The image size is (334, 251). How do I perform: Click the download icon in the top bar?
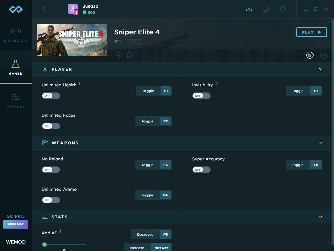click(249, 9)
